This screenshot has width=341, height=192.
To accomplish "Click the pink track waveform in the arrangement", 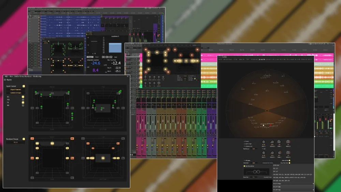I will click(267, 55).
